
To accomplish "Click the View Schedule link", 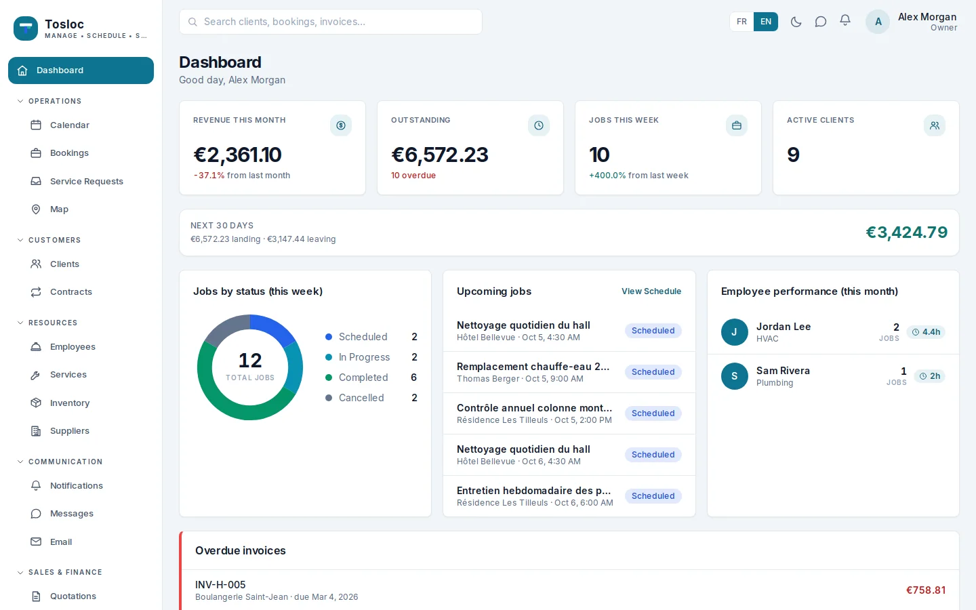I will coord(651,291).
